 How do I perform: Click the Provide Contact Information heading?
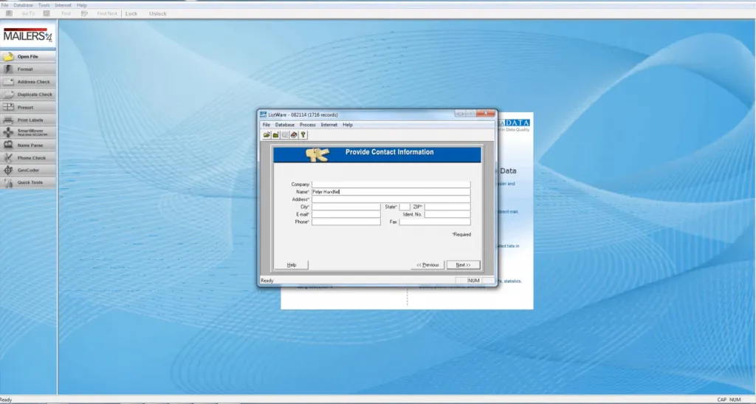click(x=390, y=152)
